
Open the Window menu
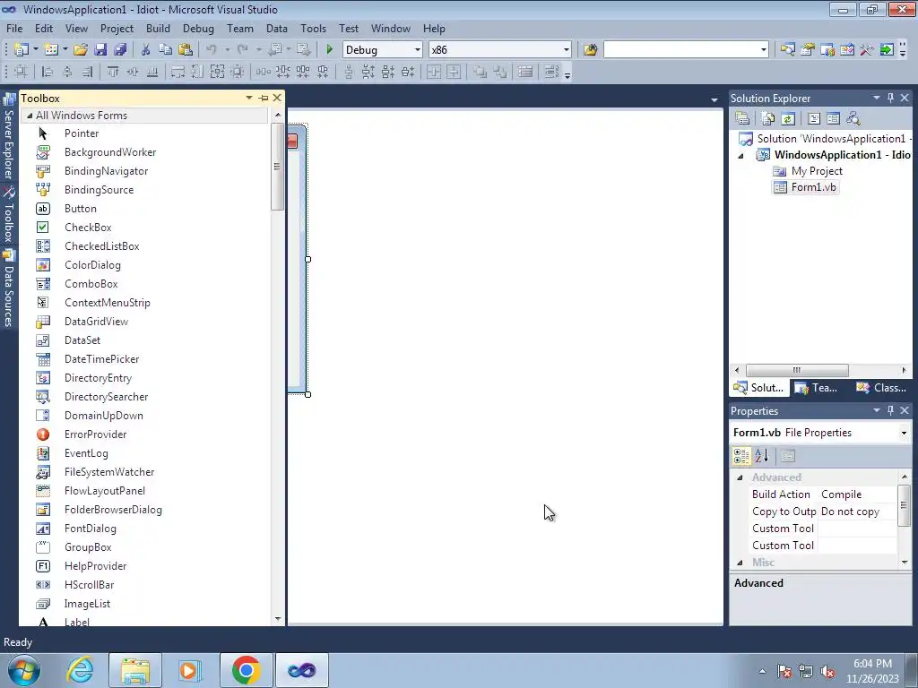[x=391, y=28]
